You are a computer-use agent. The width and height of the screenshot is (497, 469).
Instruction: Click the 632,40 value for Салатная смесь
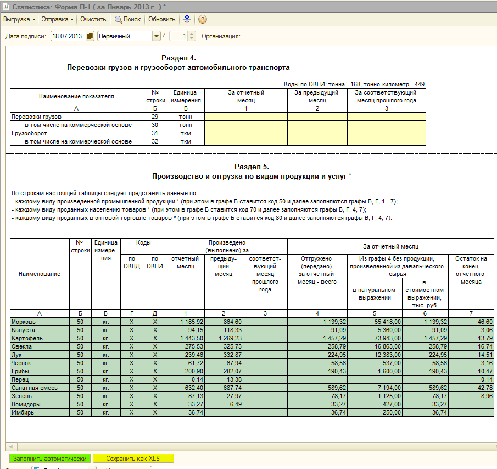186,388
